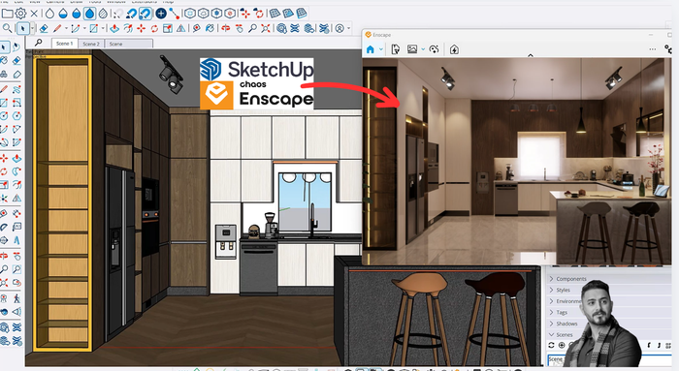This screenshot has height=371, width=679.
Task: Select the Text label tool in left toolbar
Action: click(16, 227)
